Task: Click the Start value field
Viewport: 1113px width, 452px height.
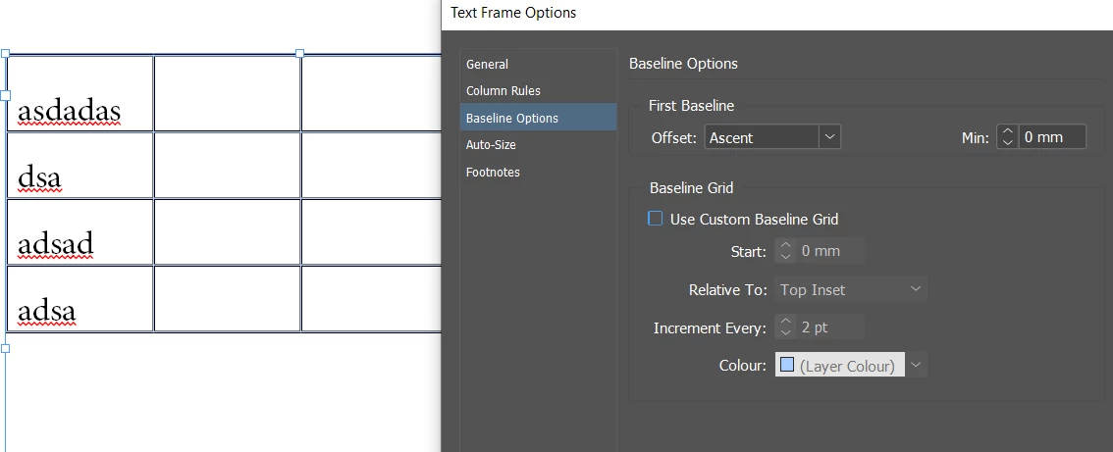Action: click(830, 251)
